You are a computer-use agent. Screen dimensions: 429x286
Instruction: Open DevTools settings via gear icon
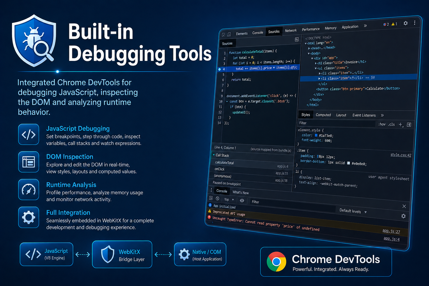(406, 23)
